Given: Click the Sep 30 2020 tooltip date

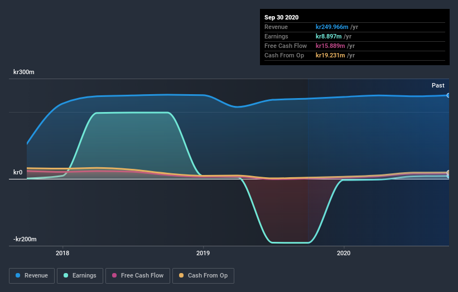Looking at the screenshot, I should coord(282,17).
